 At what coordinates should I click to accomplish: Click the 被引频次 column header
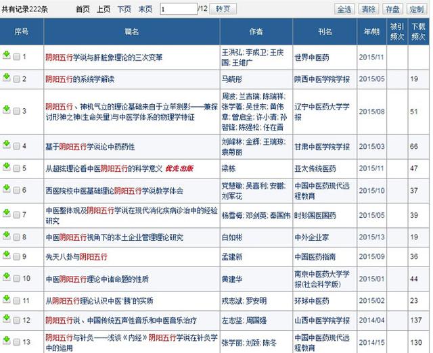click(x=397, y=32)
